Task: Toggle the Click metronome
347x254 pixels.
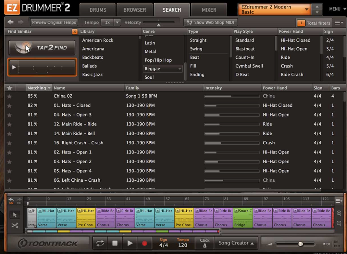Action: [x=205, y=243]
